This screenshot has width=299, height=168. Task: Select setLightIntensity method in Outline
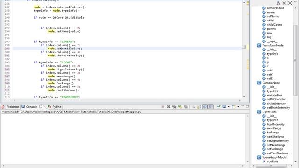pos(278,141)
